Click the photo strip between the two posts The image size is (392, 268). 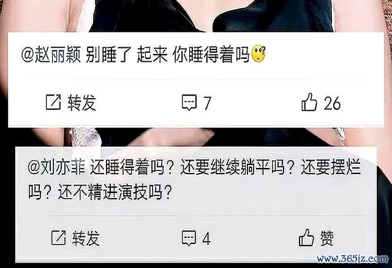pos(196,137)
